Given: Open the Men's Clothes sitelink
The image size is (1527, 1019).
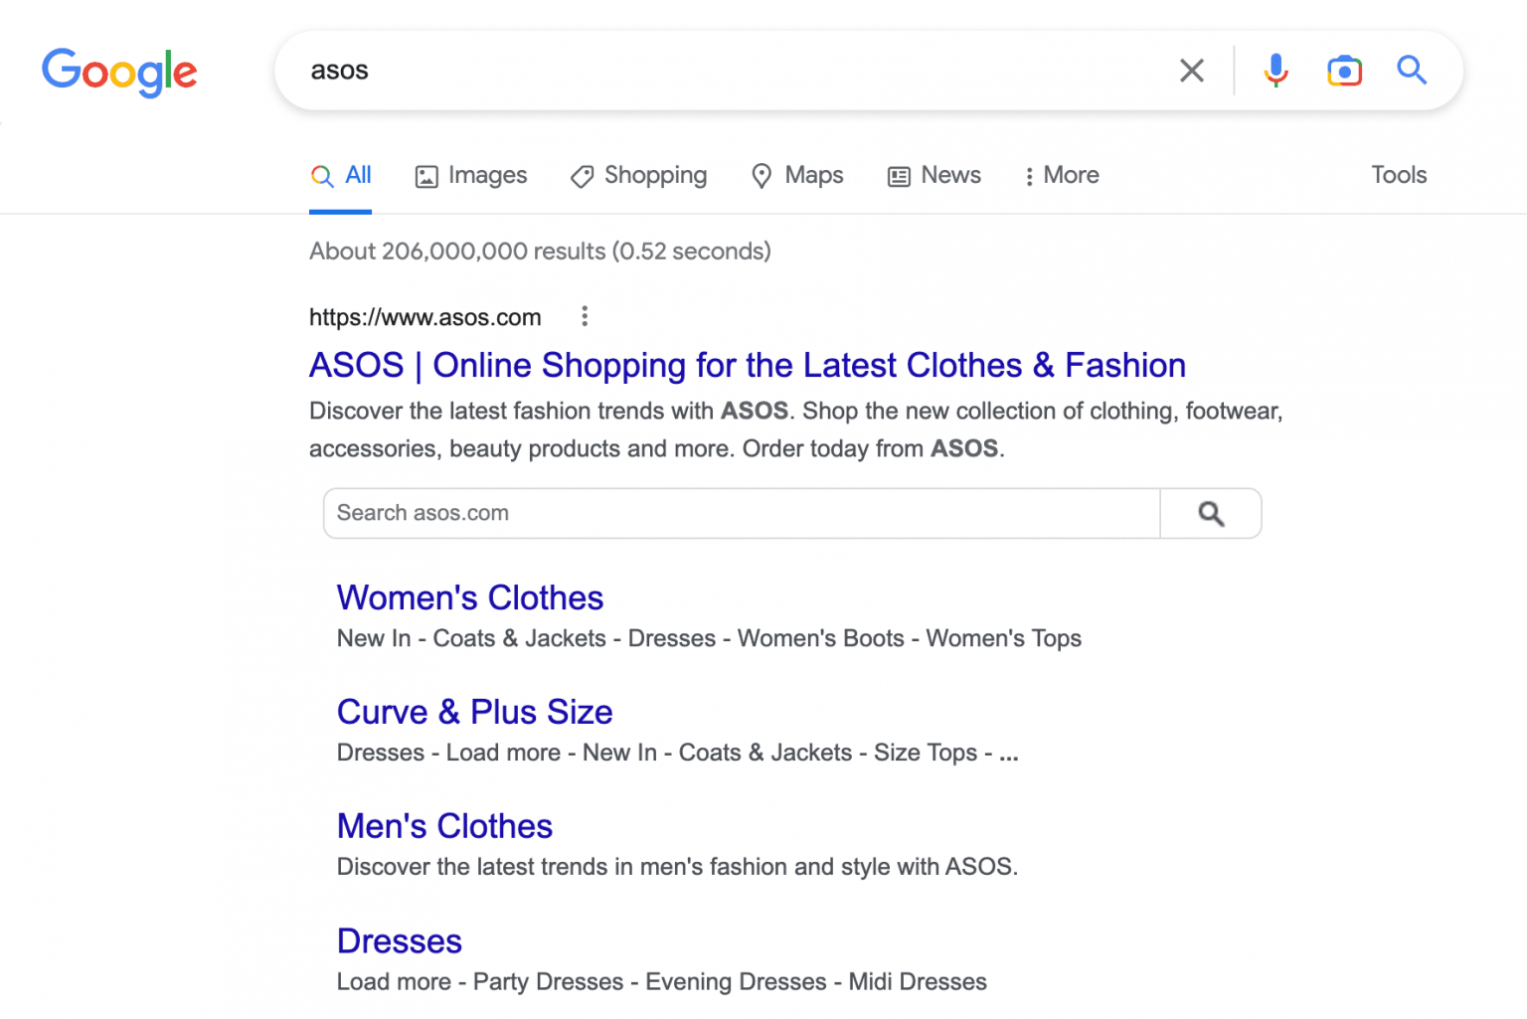Looking at the screenshot, I should coord(444,826).
